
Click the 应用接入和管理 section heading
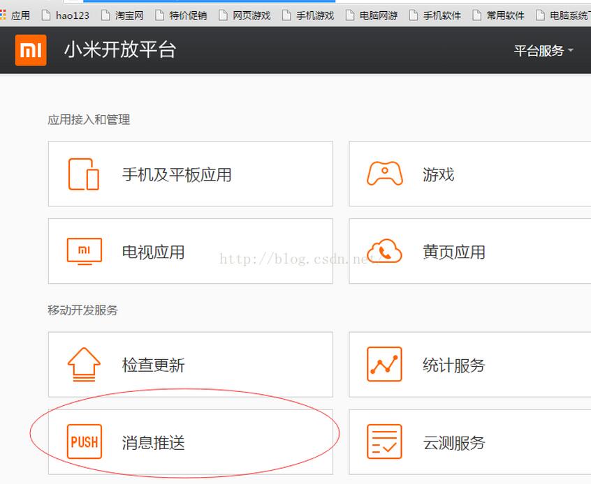[89, 120]
